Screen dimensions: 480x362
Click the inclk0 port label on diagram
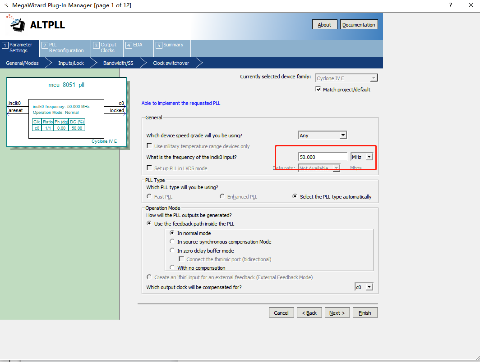tap(15, 103)
